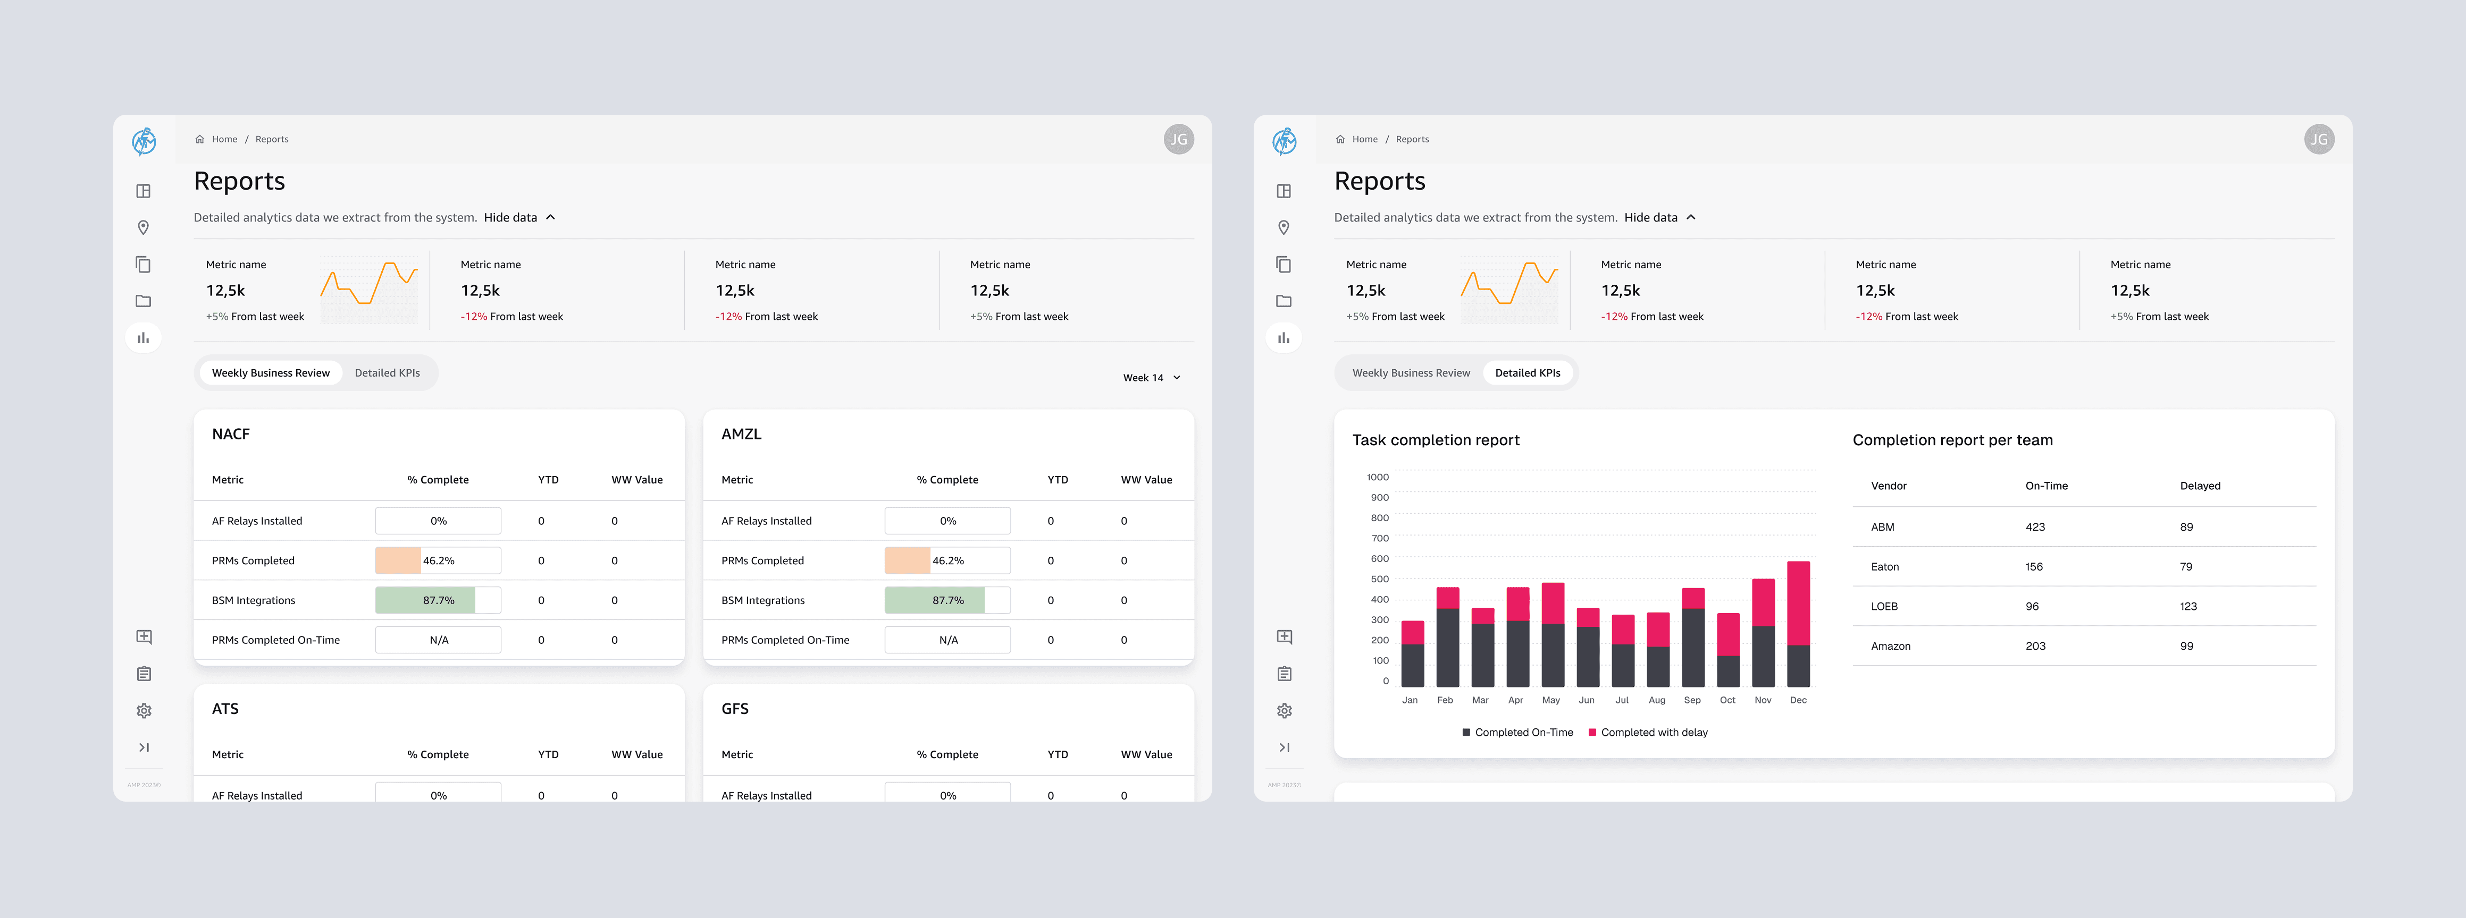Viewport: 2466px width, 918px height.
Task: Open the folder icon in right screen's sidebar
Action: tap(1284, 301)
